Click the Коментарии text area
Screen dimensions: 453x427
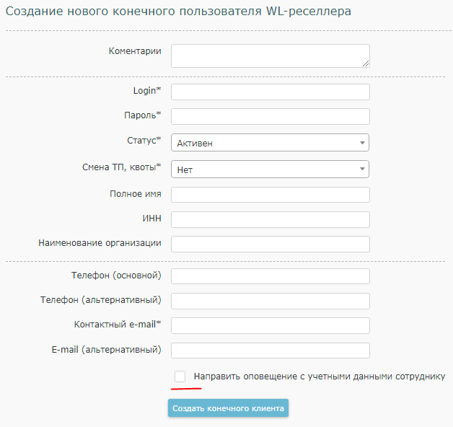(270, 56)
